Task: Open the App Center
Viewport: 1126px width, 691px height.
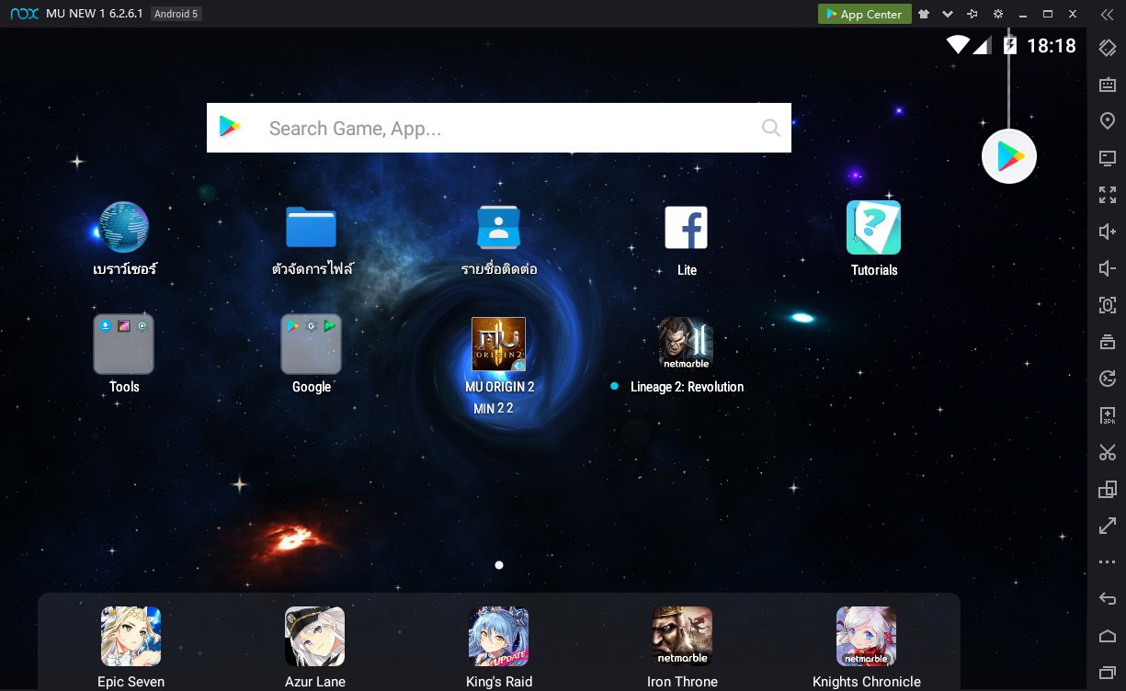Action: [864, 14]
